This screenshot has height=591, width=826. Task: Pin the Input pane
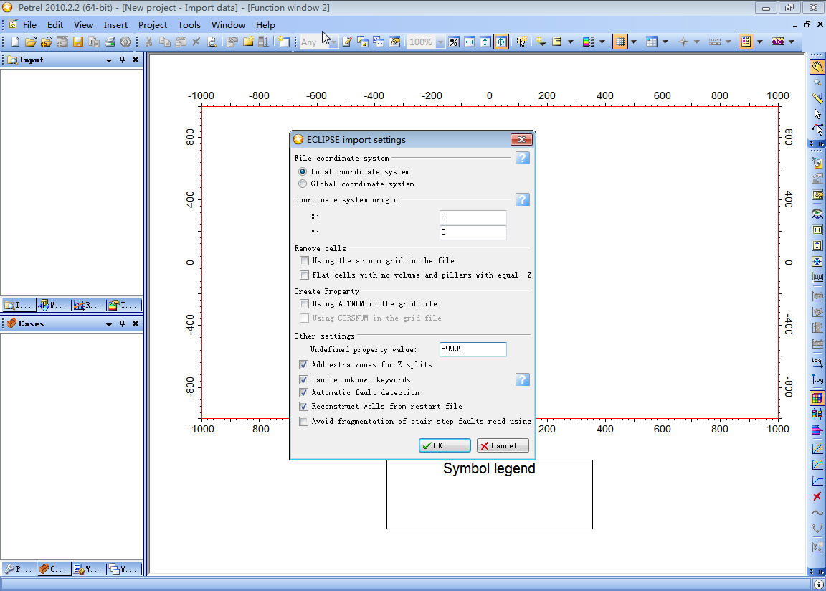click(x=122, y=60)
